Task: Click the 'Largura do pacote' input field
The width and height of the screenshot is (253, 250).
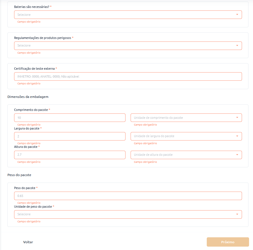Action: [x=70, y=136]
